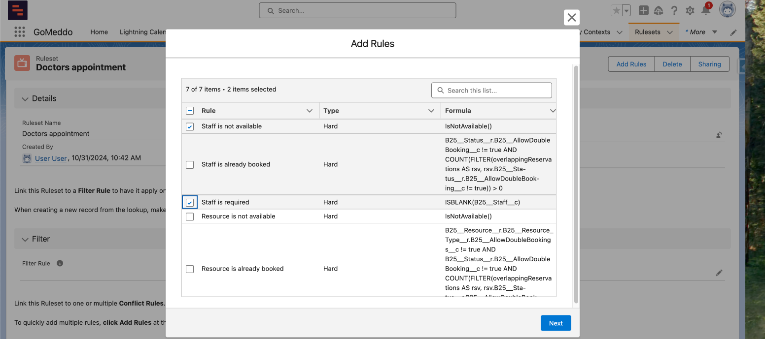Image resolution: width=765 pixels, height=339 pixels.
Task: Click the Help question mark icon
Action: [674, 10]
